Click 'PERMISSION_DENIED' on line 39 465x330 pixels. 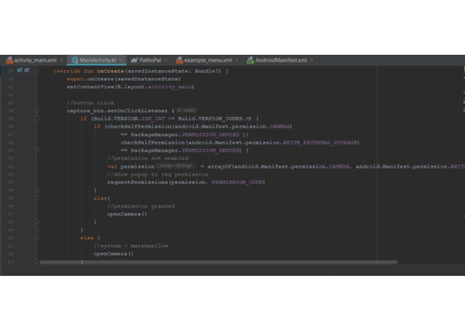211,150
